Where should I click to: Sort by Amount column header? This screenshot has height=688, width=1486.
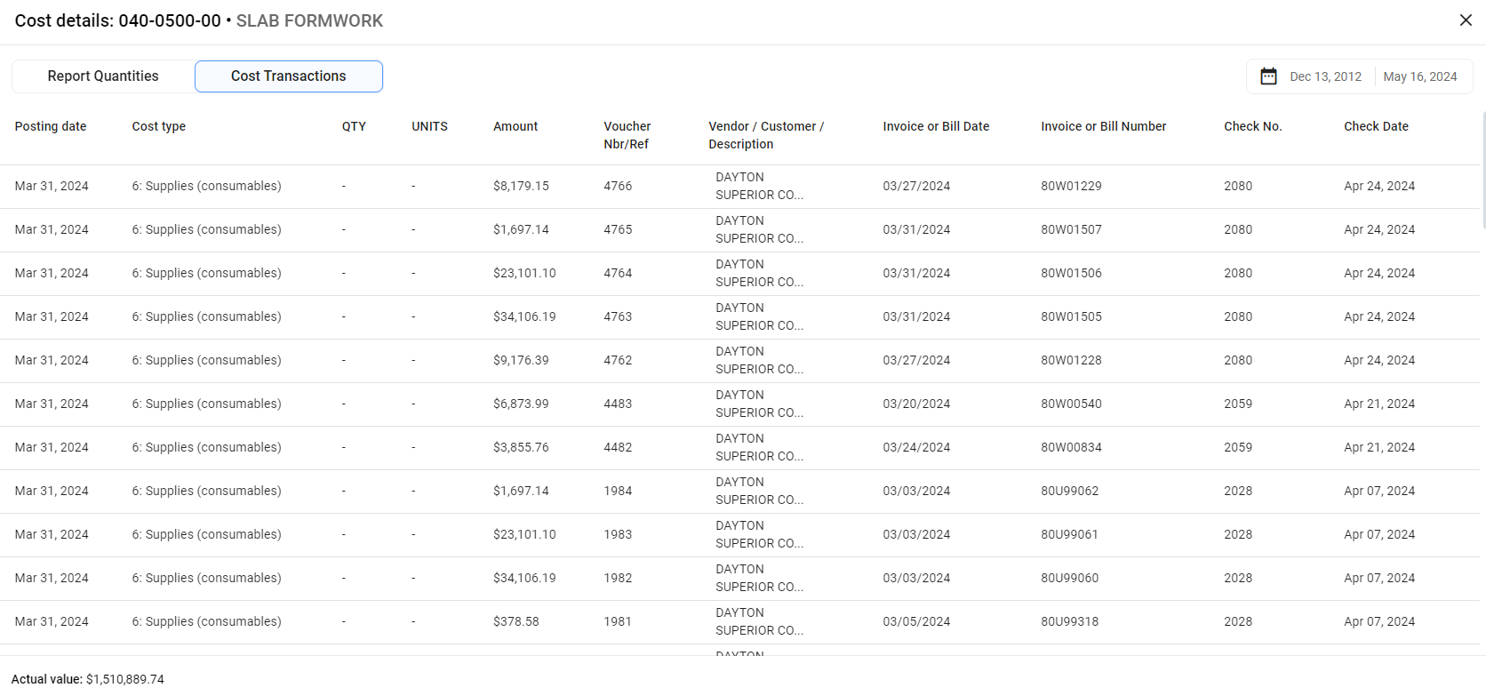tap(515, 126)
